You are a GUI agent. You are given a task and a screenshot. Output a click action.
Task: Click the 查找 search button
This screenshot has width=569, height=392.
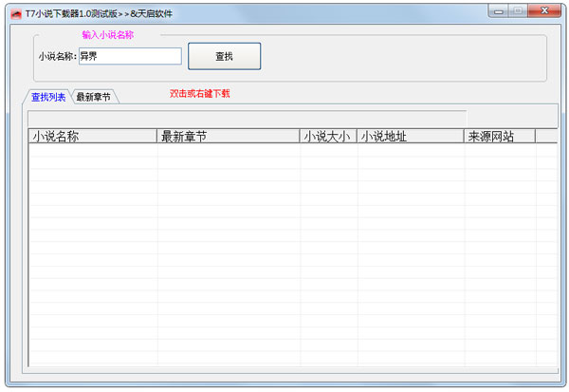click(x=224, y=56)
